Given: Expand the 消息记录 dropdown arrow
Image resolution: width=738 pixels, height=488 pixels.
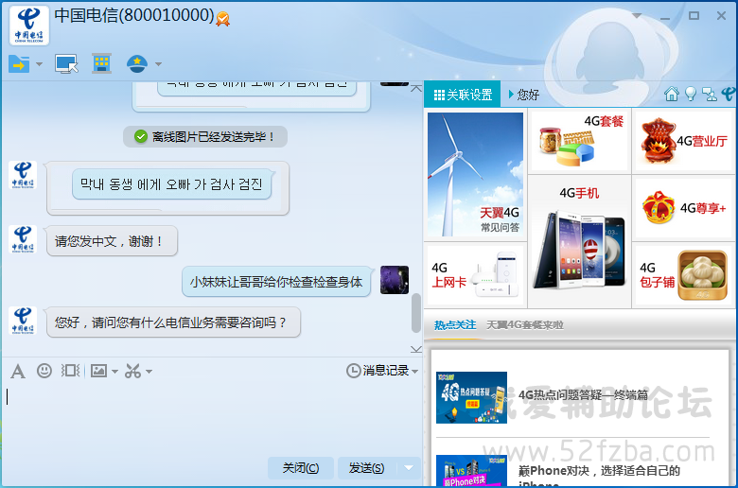Looking at the screenshot, I should (x=414, y=372).
